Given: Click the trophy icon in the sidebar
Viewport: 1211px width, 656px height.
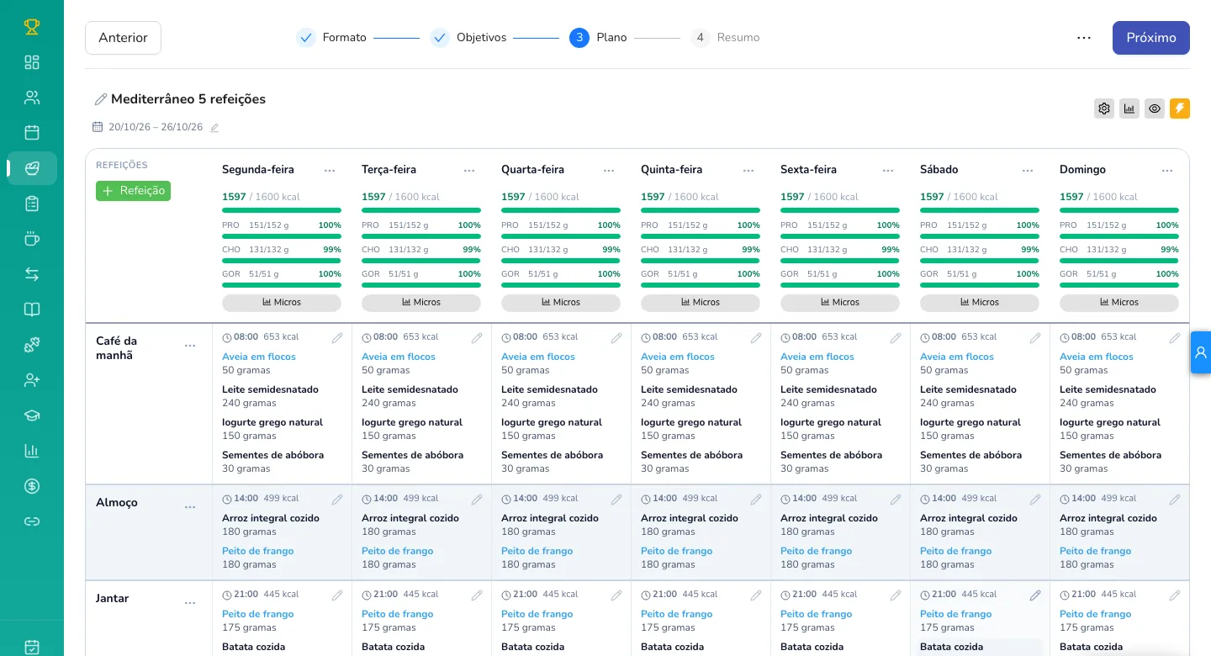Looking at the screenshot, I should [x=32, y=27].
